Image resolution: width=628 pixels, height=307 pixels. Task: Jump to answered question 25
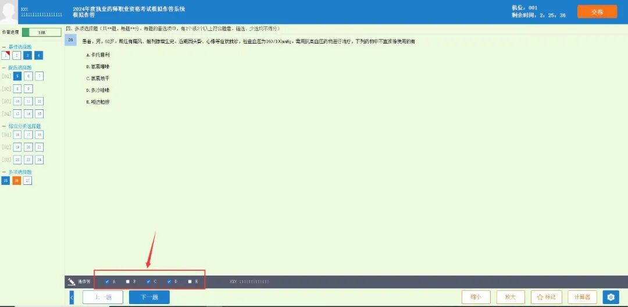6,180
